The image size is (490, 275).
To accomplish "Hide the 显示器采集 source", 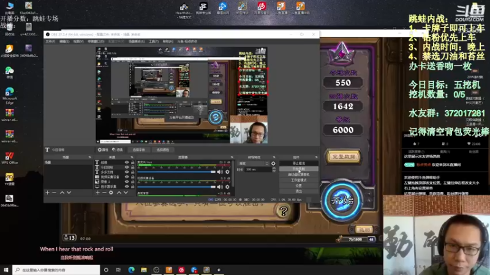I will coord(127,186).
